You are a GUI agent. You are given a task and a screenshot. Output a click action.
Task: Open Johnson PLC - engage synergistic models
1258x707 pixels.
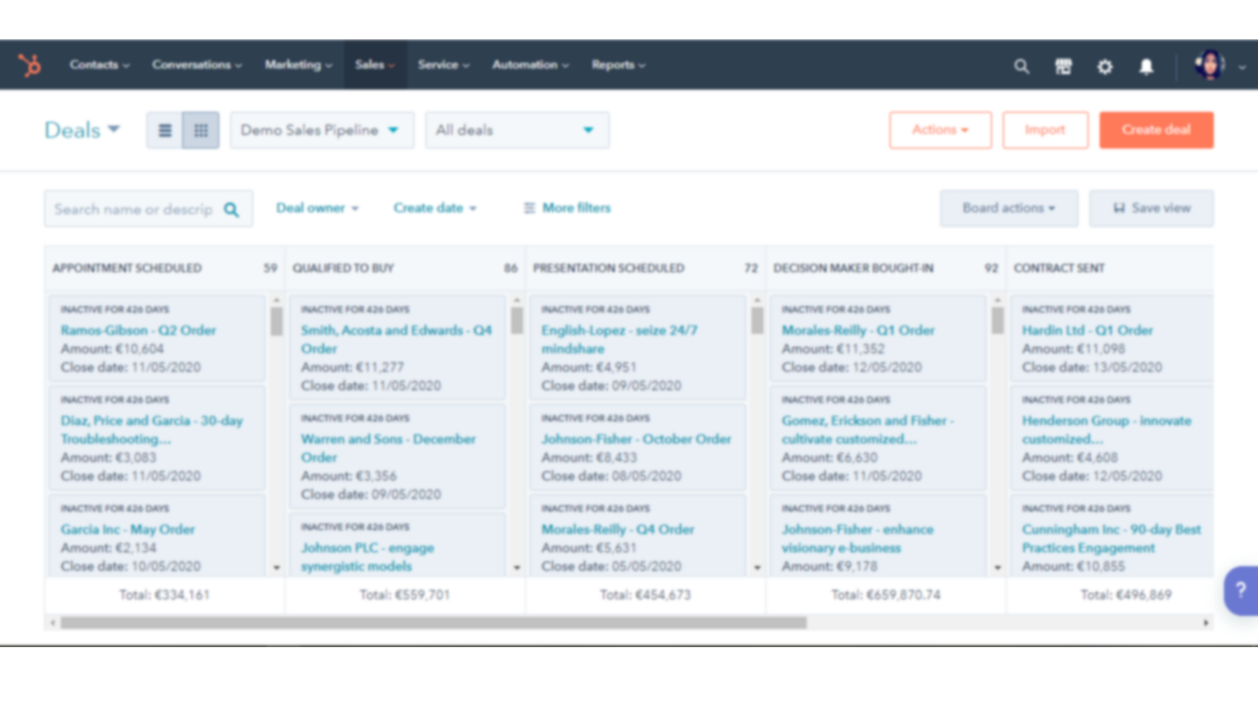coord(367,557)
